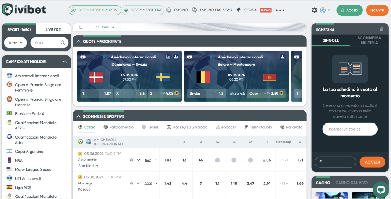Open Major League Soccer link
The image size is (391, 199).
point(34,170)
